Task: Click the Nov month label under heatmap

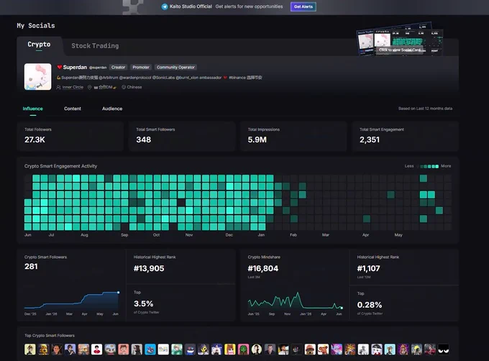Action: [x=189, y=234]
